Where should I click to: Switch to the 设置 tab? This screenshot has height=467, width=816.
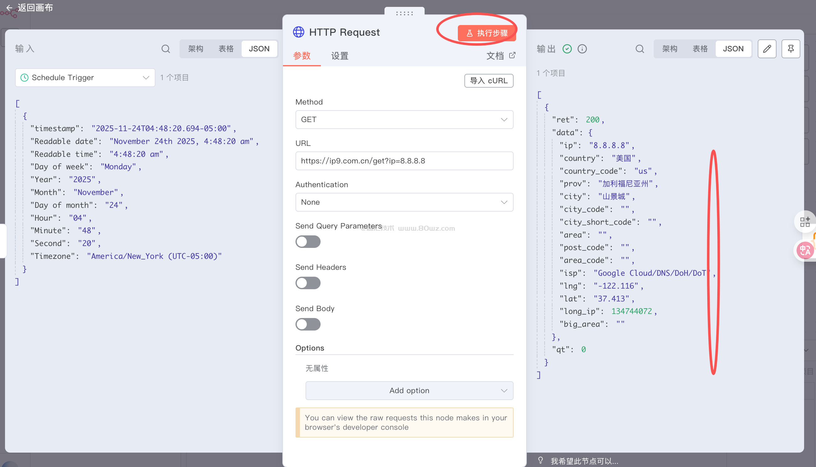point(339,56)
